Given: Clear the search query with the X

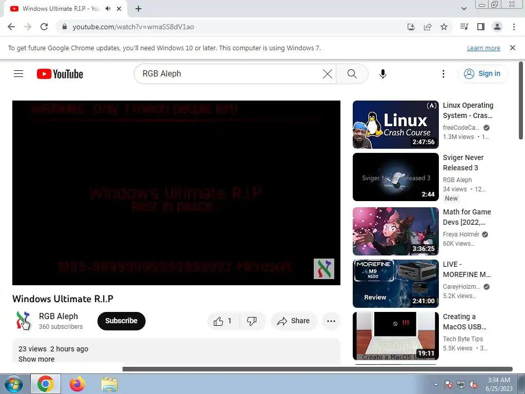Looking at the screenshot, I should pos(328,74).
